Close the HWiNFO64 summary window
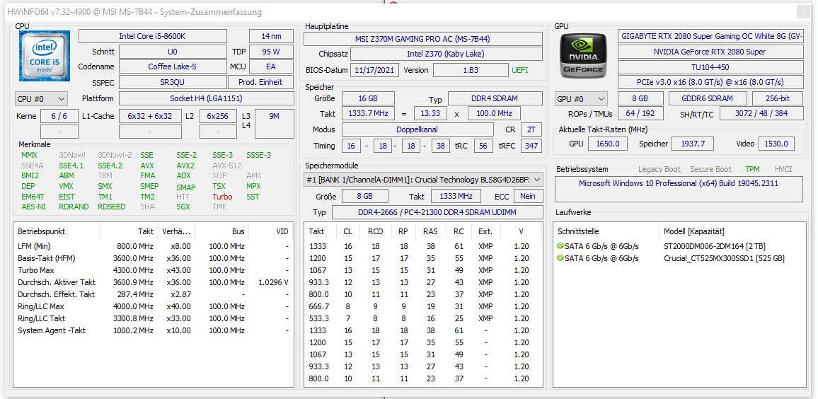The image size is (818, 399). coord(802,11)
